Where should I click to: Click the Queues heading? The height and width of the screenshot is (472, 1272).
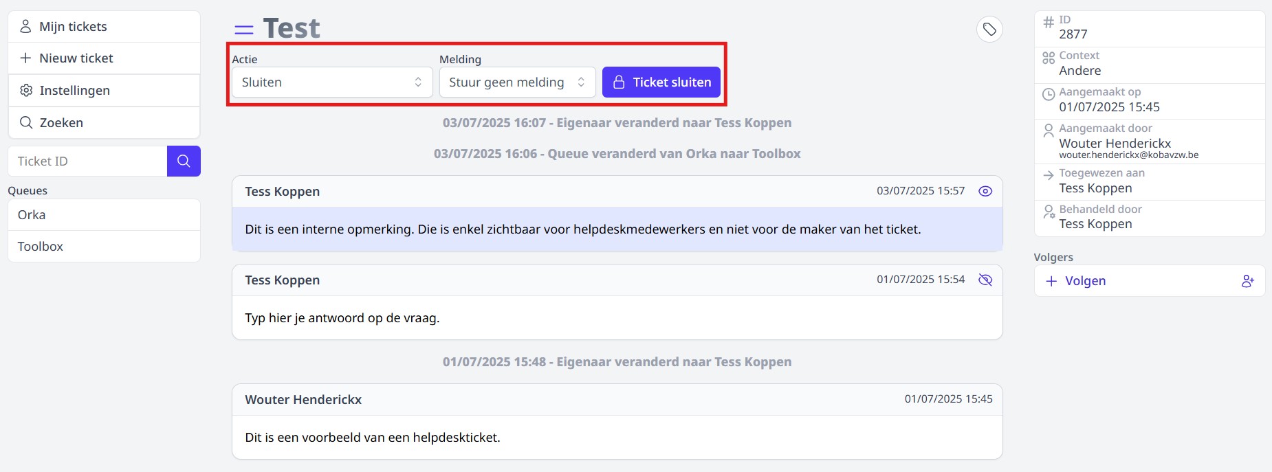[x=28, y=191]
